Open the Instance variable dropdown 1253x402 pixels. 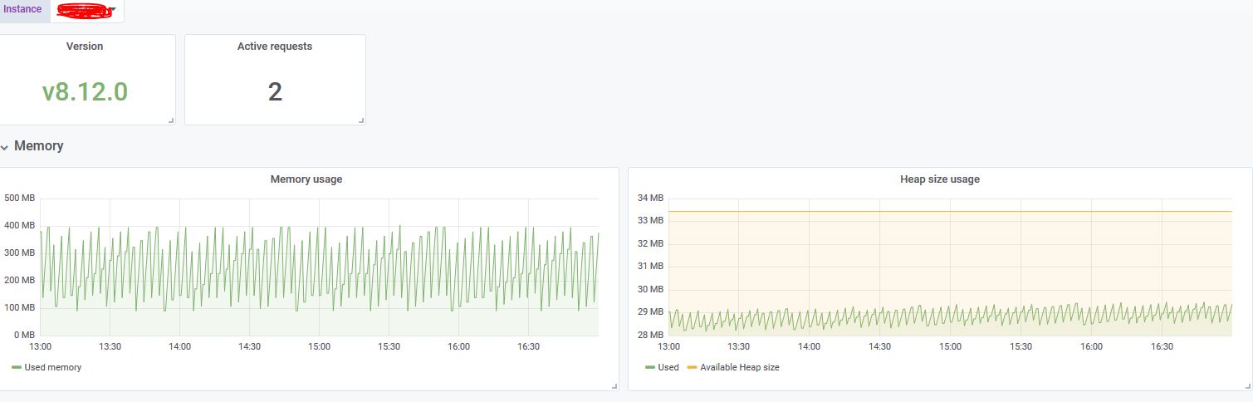point(87,11)
